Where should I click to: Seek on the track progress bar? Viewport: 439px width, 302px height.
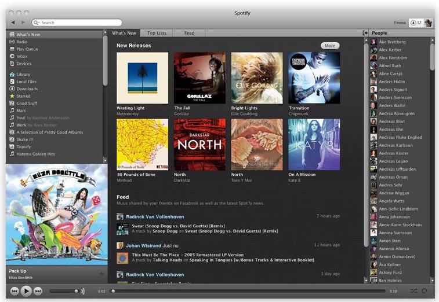pos(248,291)
